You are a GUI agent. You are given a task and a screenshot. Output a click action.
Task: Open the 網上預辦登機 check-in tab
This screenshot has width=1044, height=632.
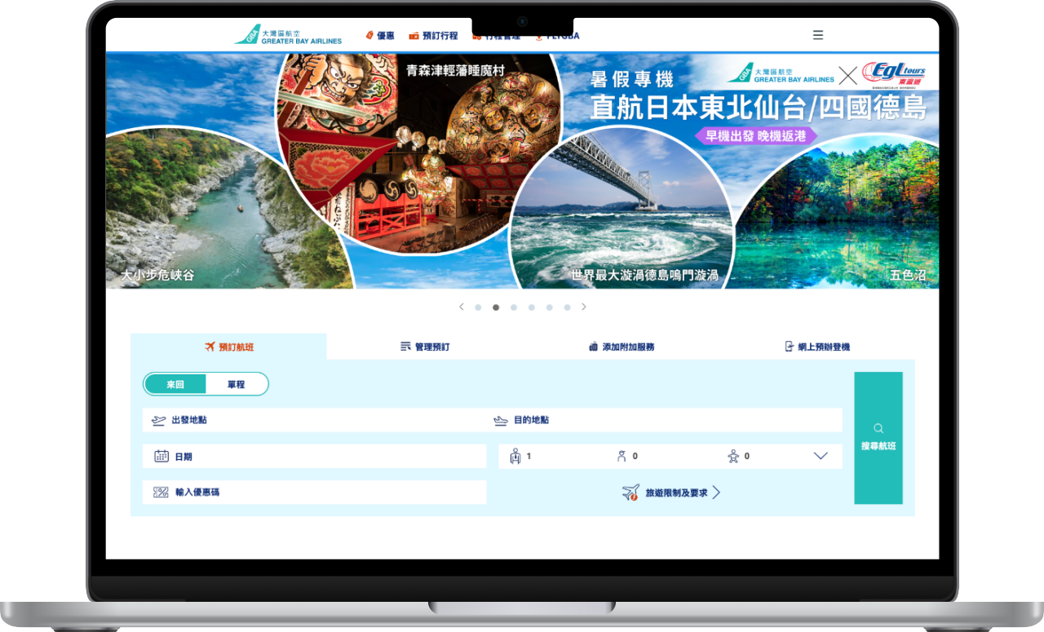pos(824,346)
